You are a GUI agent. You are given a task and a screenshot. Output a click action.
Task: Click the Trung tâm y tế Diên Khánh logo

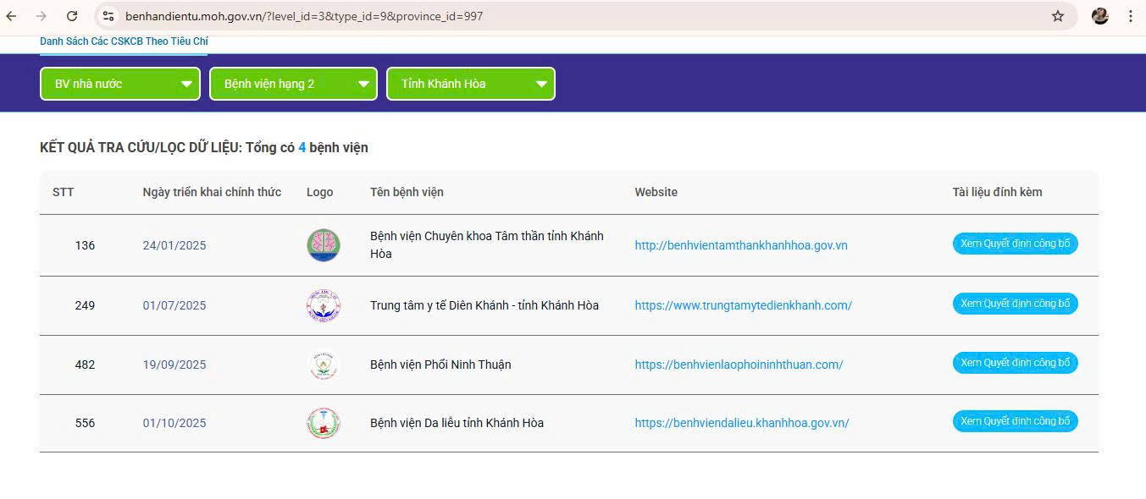point(323,305)
